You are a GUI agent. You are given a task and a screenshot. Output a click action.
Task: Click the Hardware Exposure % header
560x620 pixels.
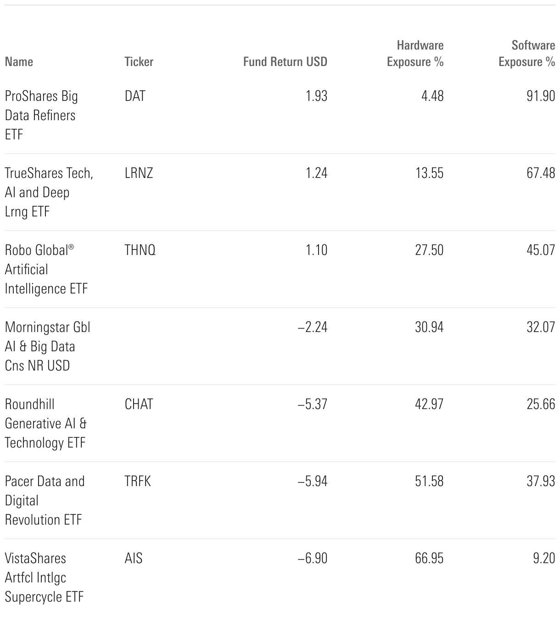click(x=415, y=53)
